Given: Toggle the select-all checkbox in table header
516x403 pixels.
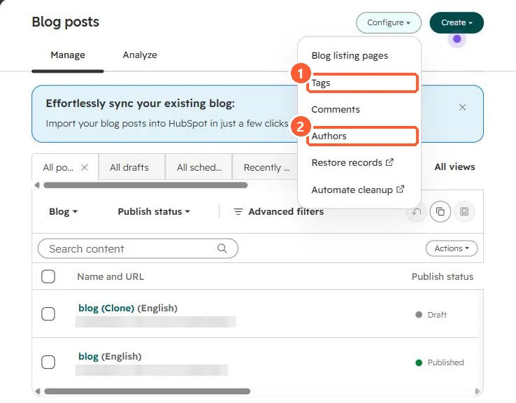Looking at the screenshot, I should pyautogui.click(x=48, y=276).
